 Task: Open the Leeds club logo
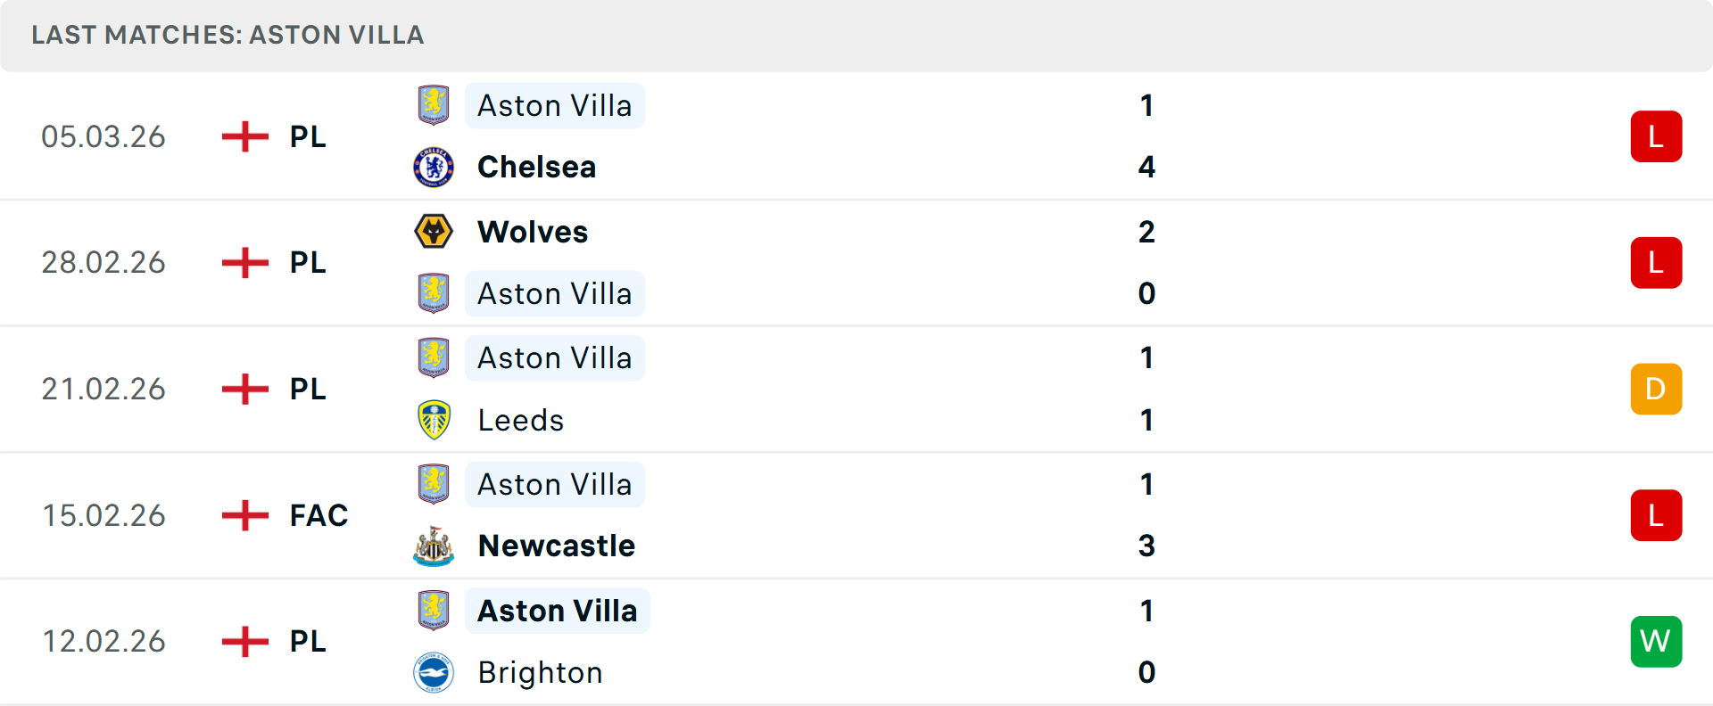pos(434,419)
